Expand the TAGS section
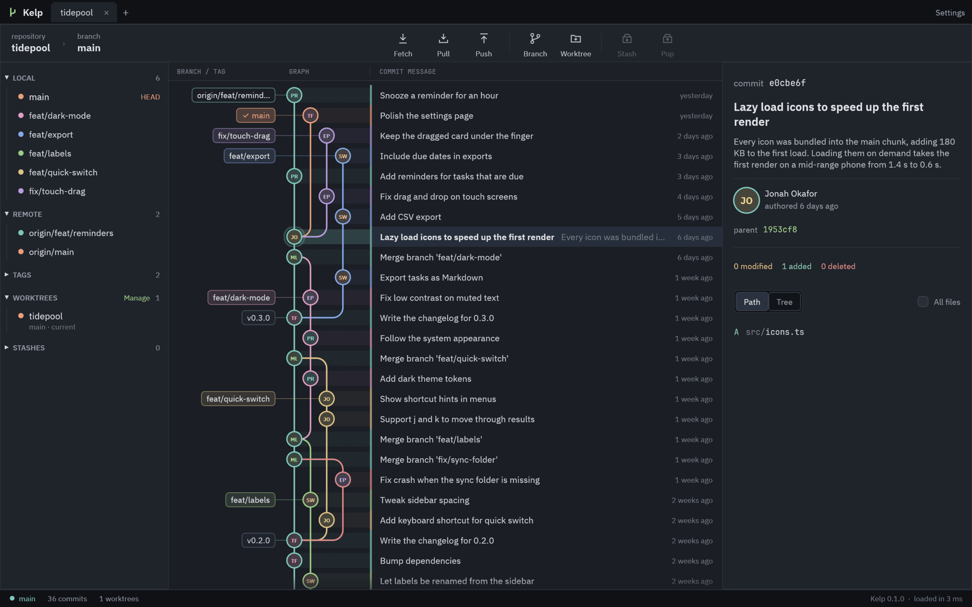The image size is (972, 607). (x=7, y=275)
